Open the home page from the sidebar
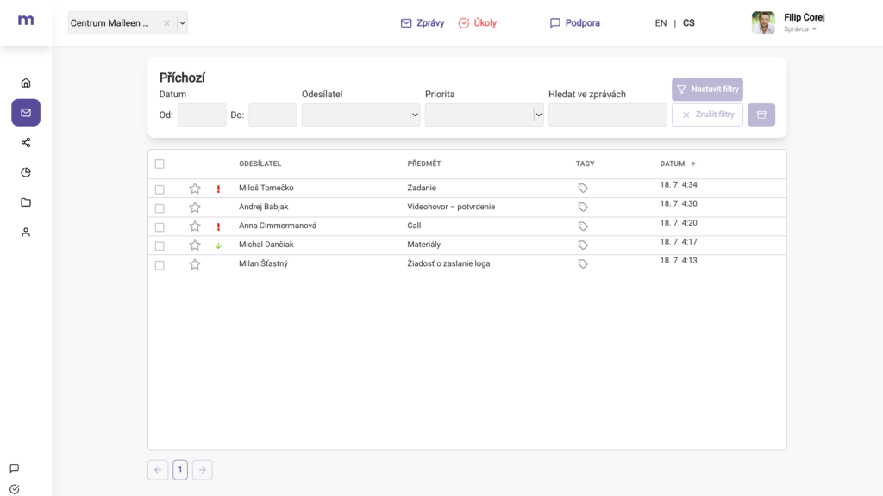The image size is (883, 496). pyautogui.click(x=26, y=83)
